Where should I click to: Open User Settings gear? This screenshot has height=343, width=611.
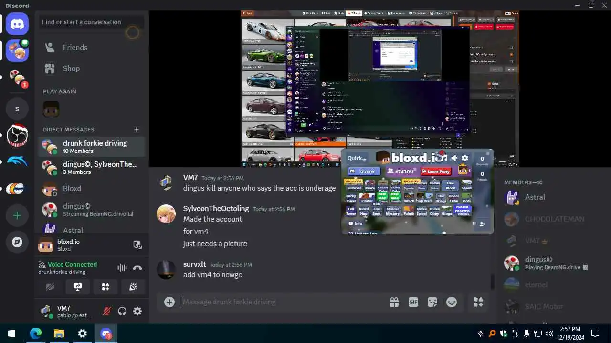click(137, 311)
